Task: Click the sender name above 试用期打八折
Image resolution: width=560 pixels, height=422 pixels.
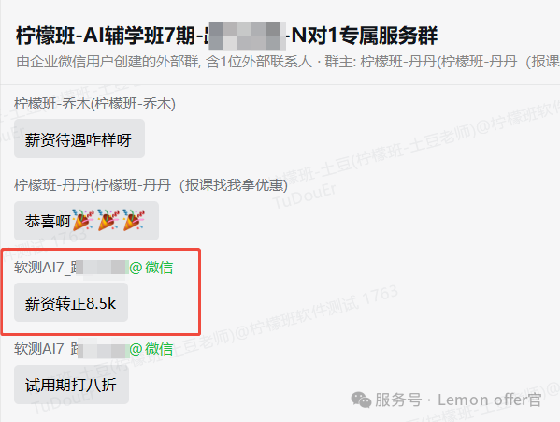Action: tap(71, 349)
